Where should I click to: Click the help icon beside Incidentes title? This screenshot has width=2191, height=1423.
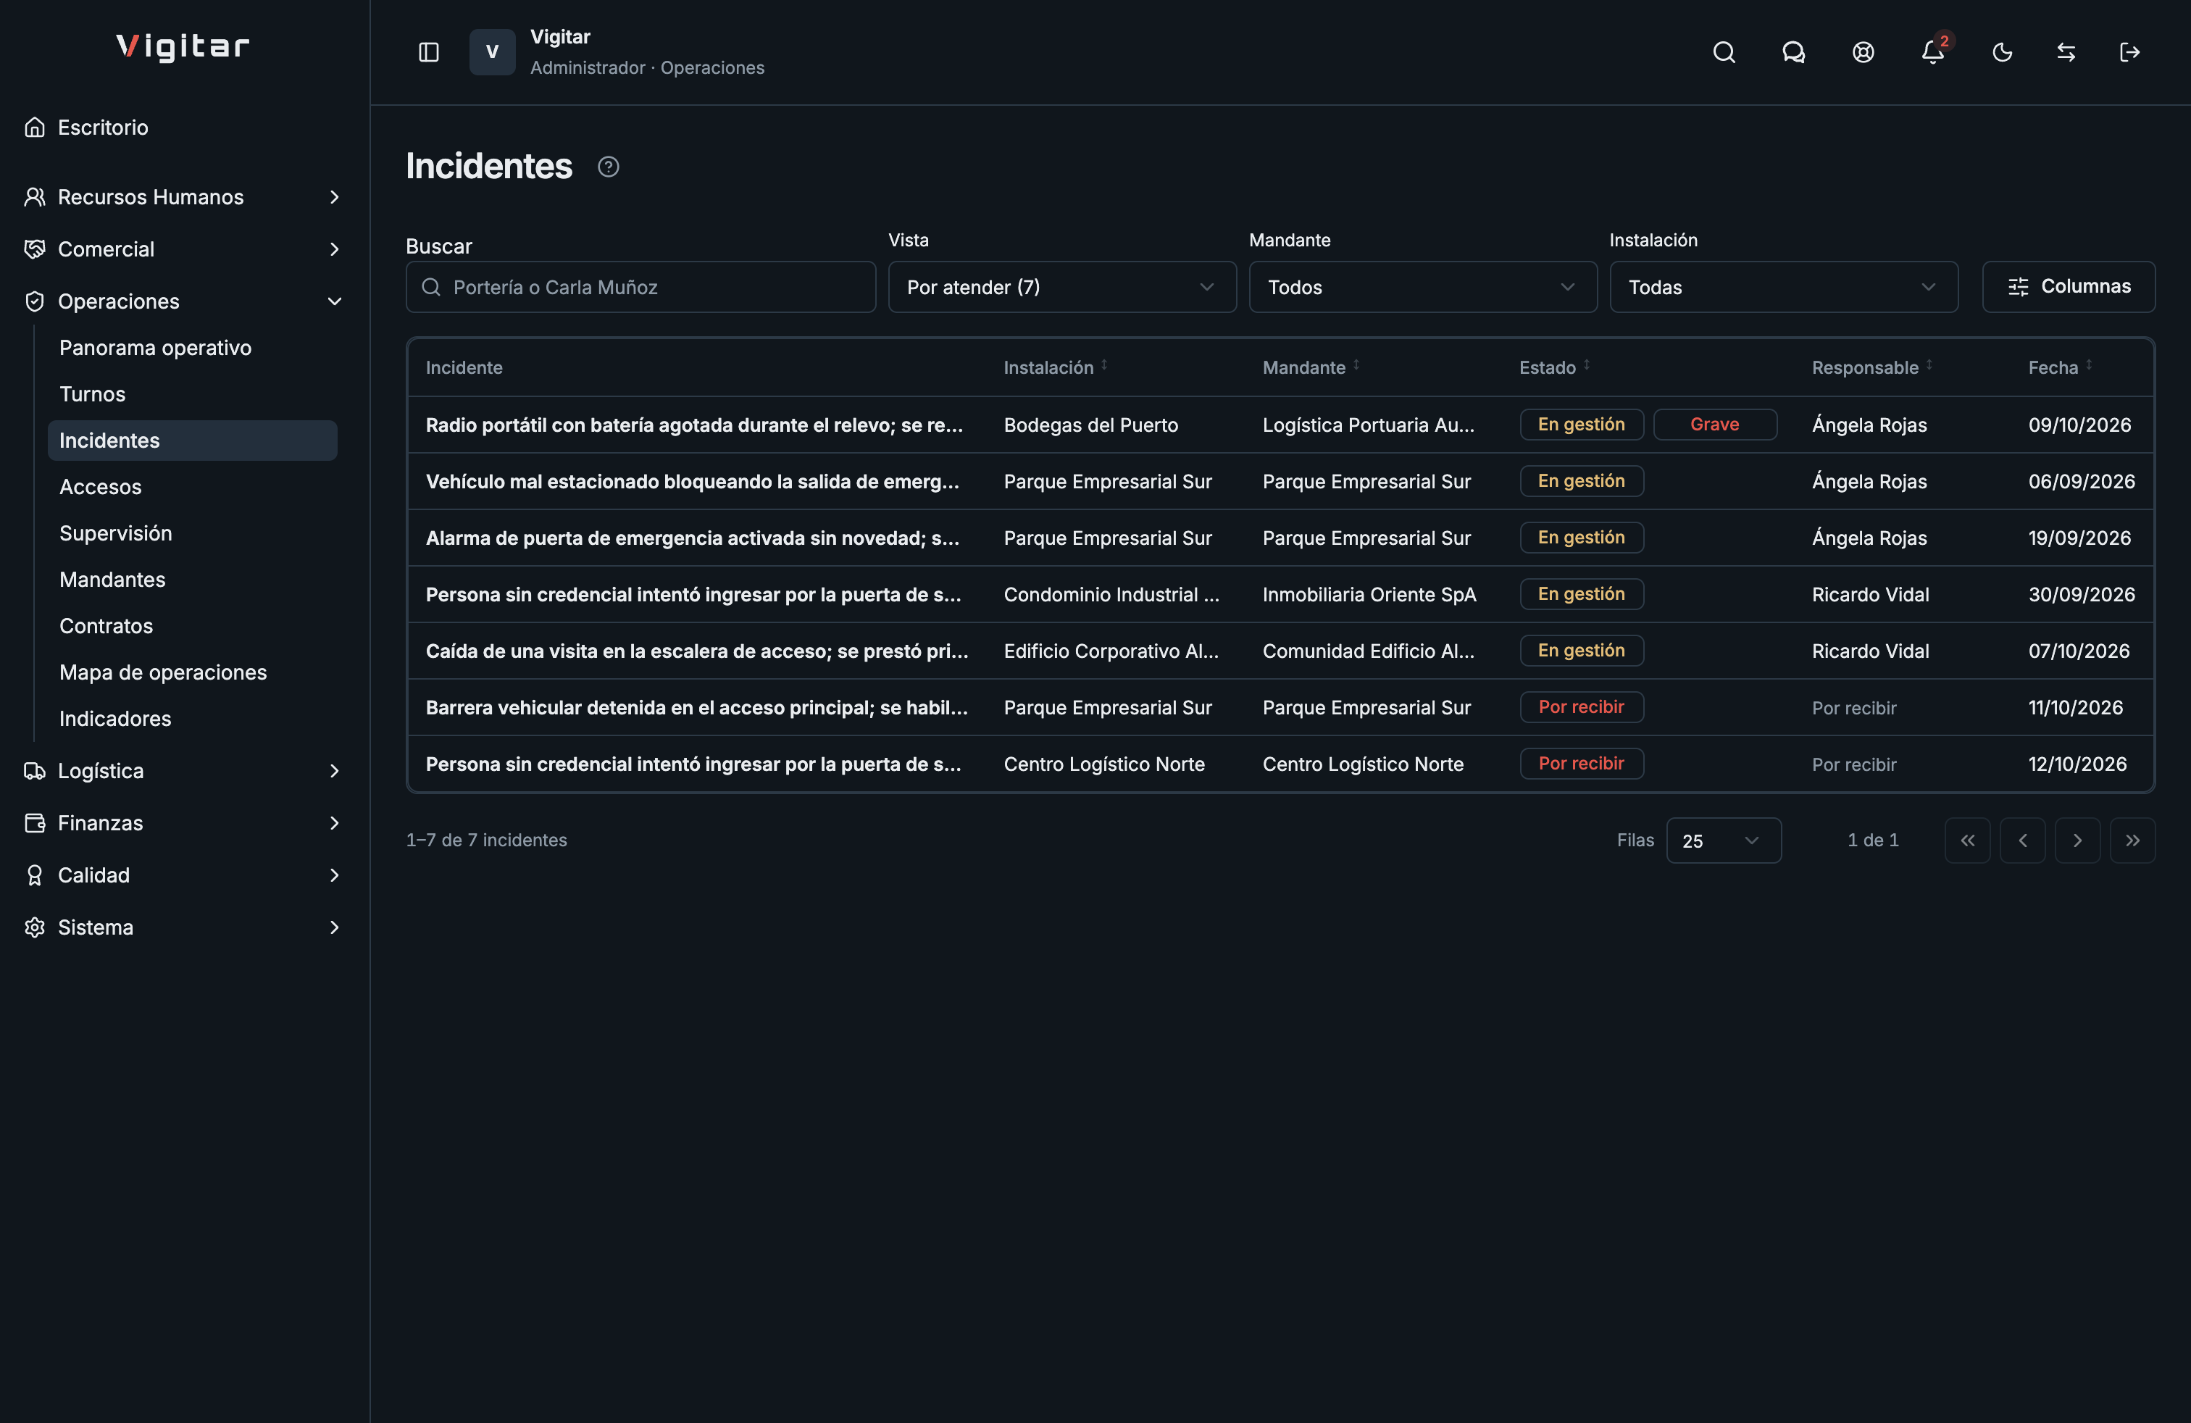pos(608,167)
